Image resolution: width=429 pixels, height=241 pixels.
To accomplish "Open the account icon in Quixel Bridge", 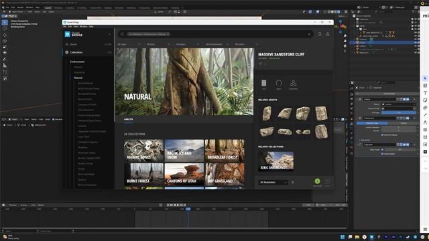I will pyautogui.click(x=328, y=34).
